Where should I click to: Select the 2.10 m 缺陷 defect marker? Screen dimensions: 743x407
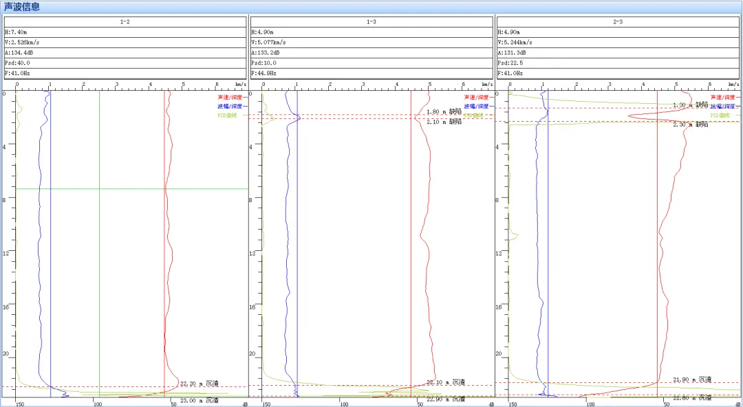point(444,122)
